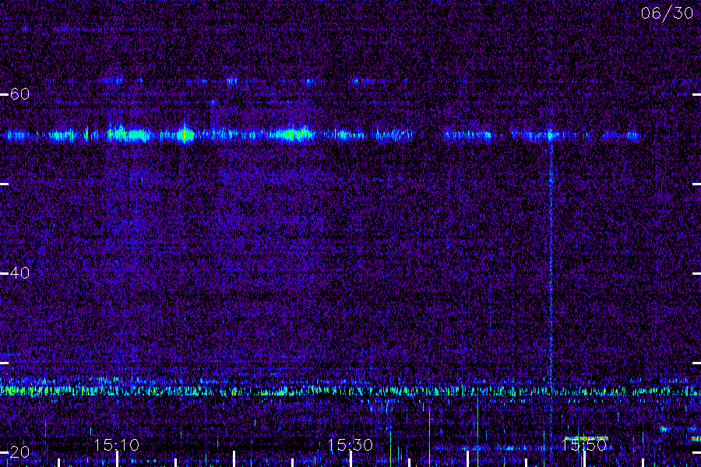Click the 15:50 time label
The image size is (701, 467).
584,445
